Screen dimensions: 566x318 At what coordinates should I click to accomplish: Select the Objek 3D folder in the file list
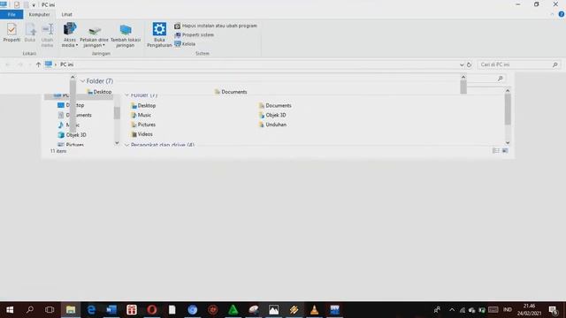pyautogui.click(x=272, y=115)
